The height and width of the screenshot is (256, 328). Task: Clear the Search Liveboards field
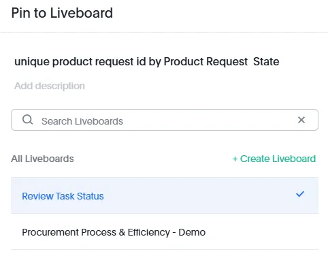click(x=301, y=120)
